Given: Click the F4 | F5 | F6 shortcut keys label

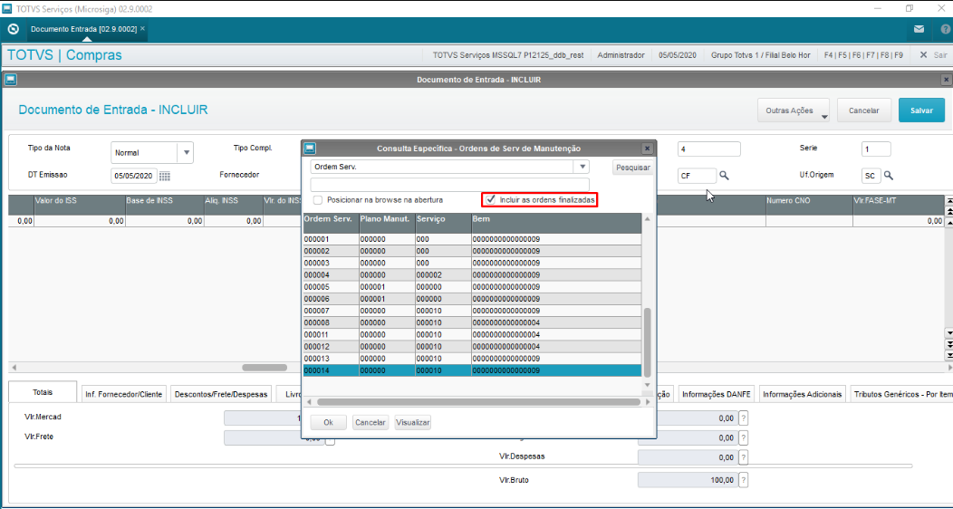Looking at the screenshot, I should point(863,54).
